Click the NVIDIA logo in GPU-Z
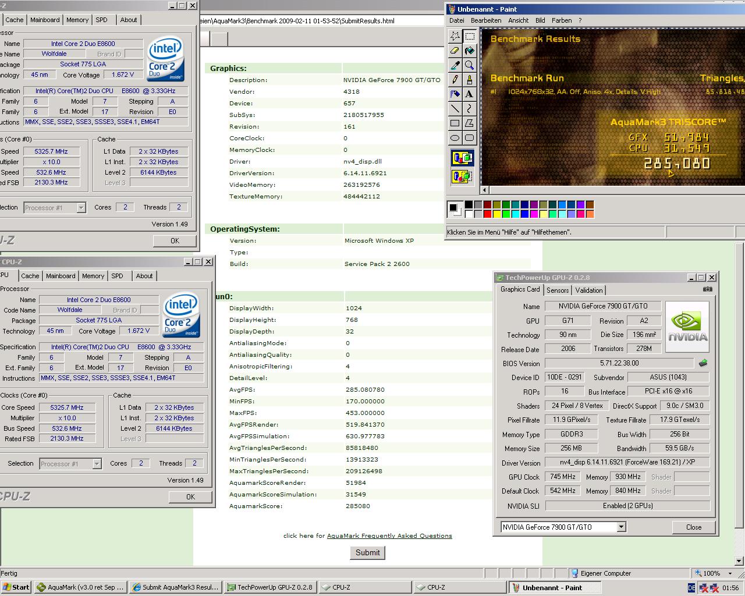Viewport: 745px width, 596px height. coord(687,327)
